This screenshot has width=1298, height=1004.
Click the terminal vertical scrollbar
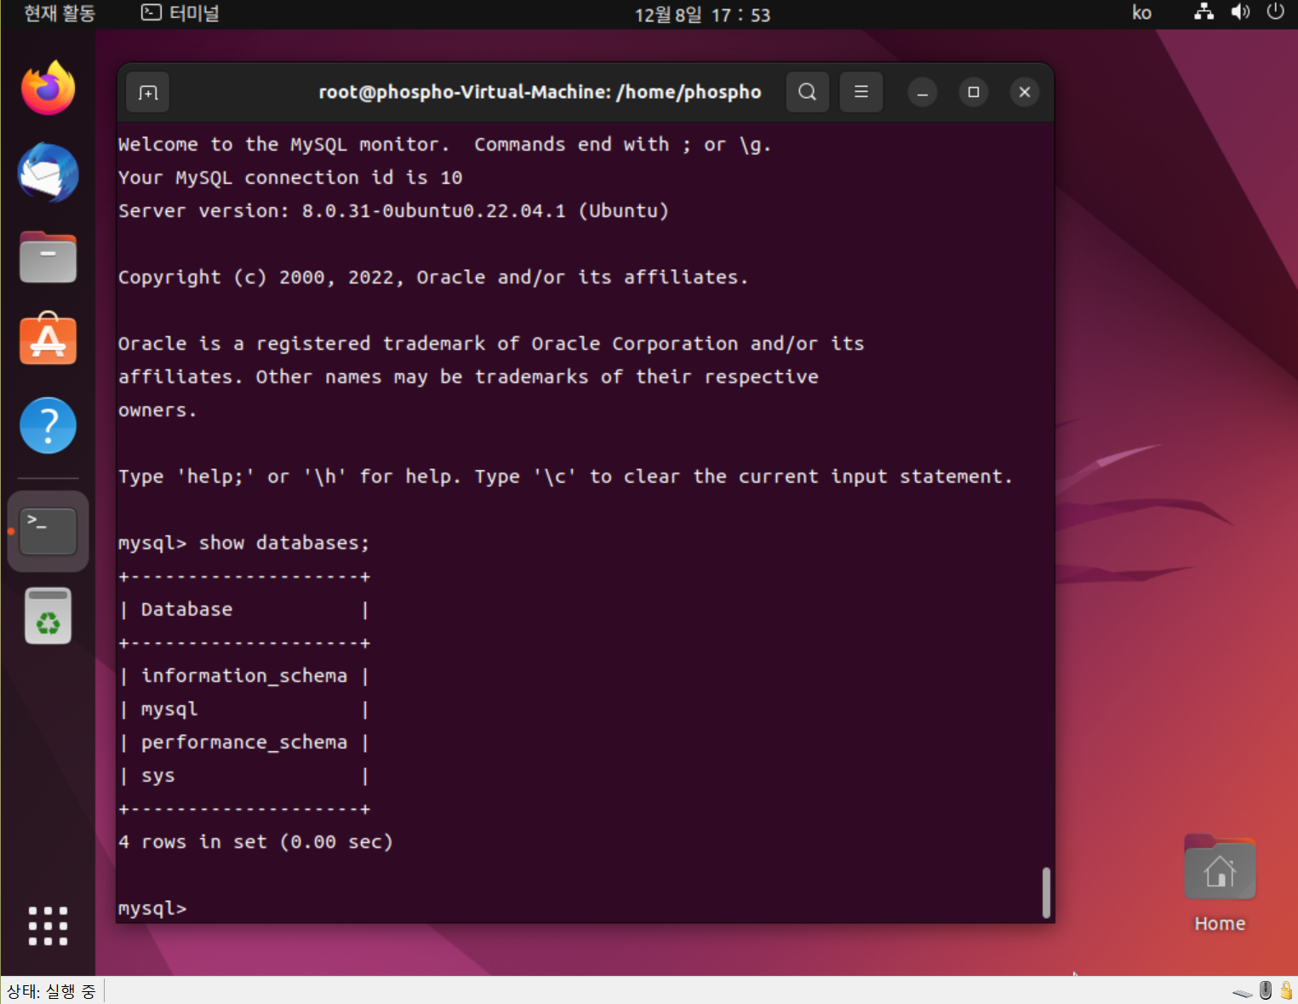tap(1046, 892)
